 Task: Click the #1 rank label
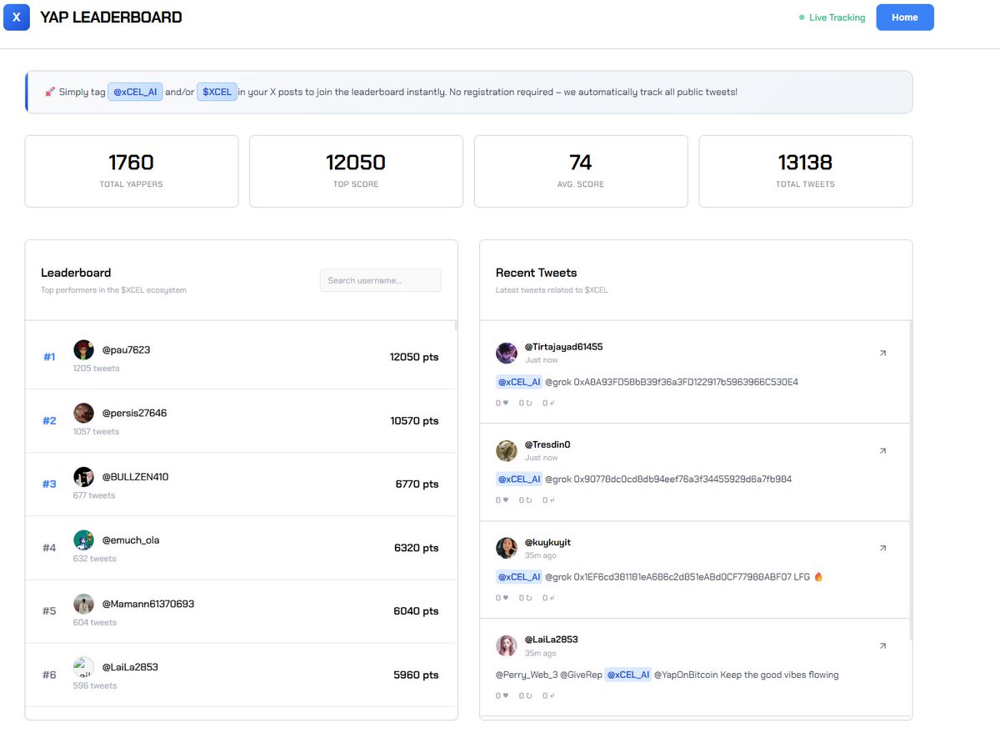[49, 357]
